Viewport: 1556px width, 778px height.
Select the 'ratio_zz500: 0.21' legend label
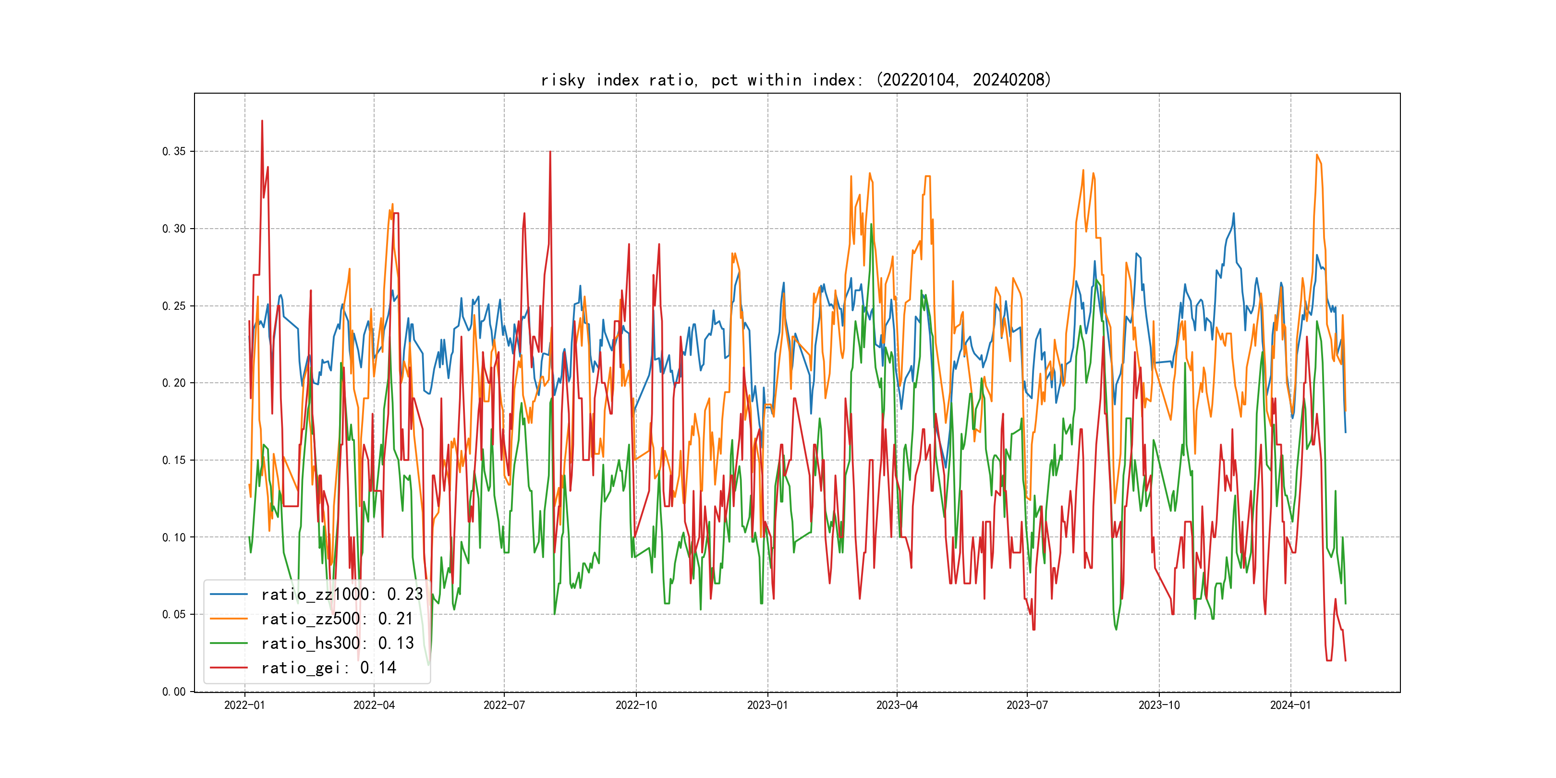337,619
